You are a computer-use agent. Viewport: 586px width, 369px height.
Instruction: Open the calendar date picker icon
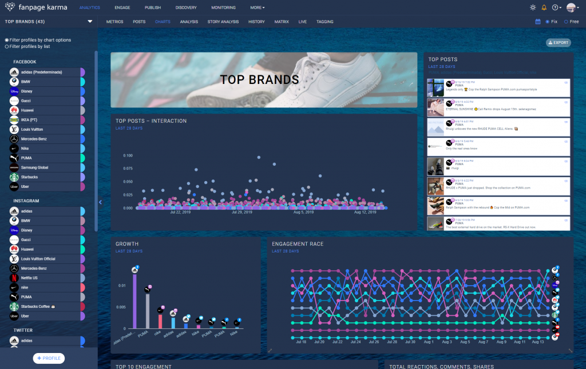click(x=538, y=22)
